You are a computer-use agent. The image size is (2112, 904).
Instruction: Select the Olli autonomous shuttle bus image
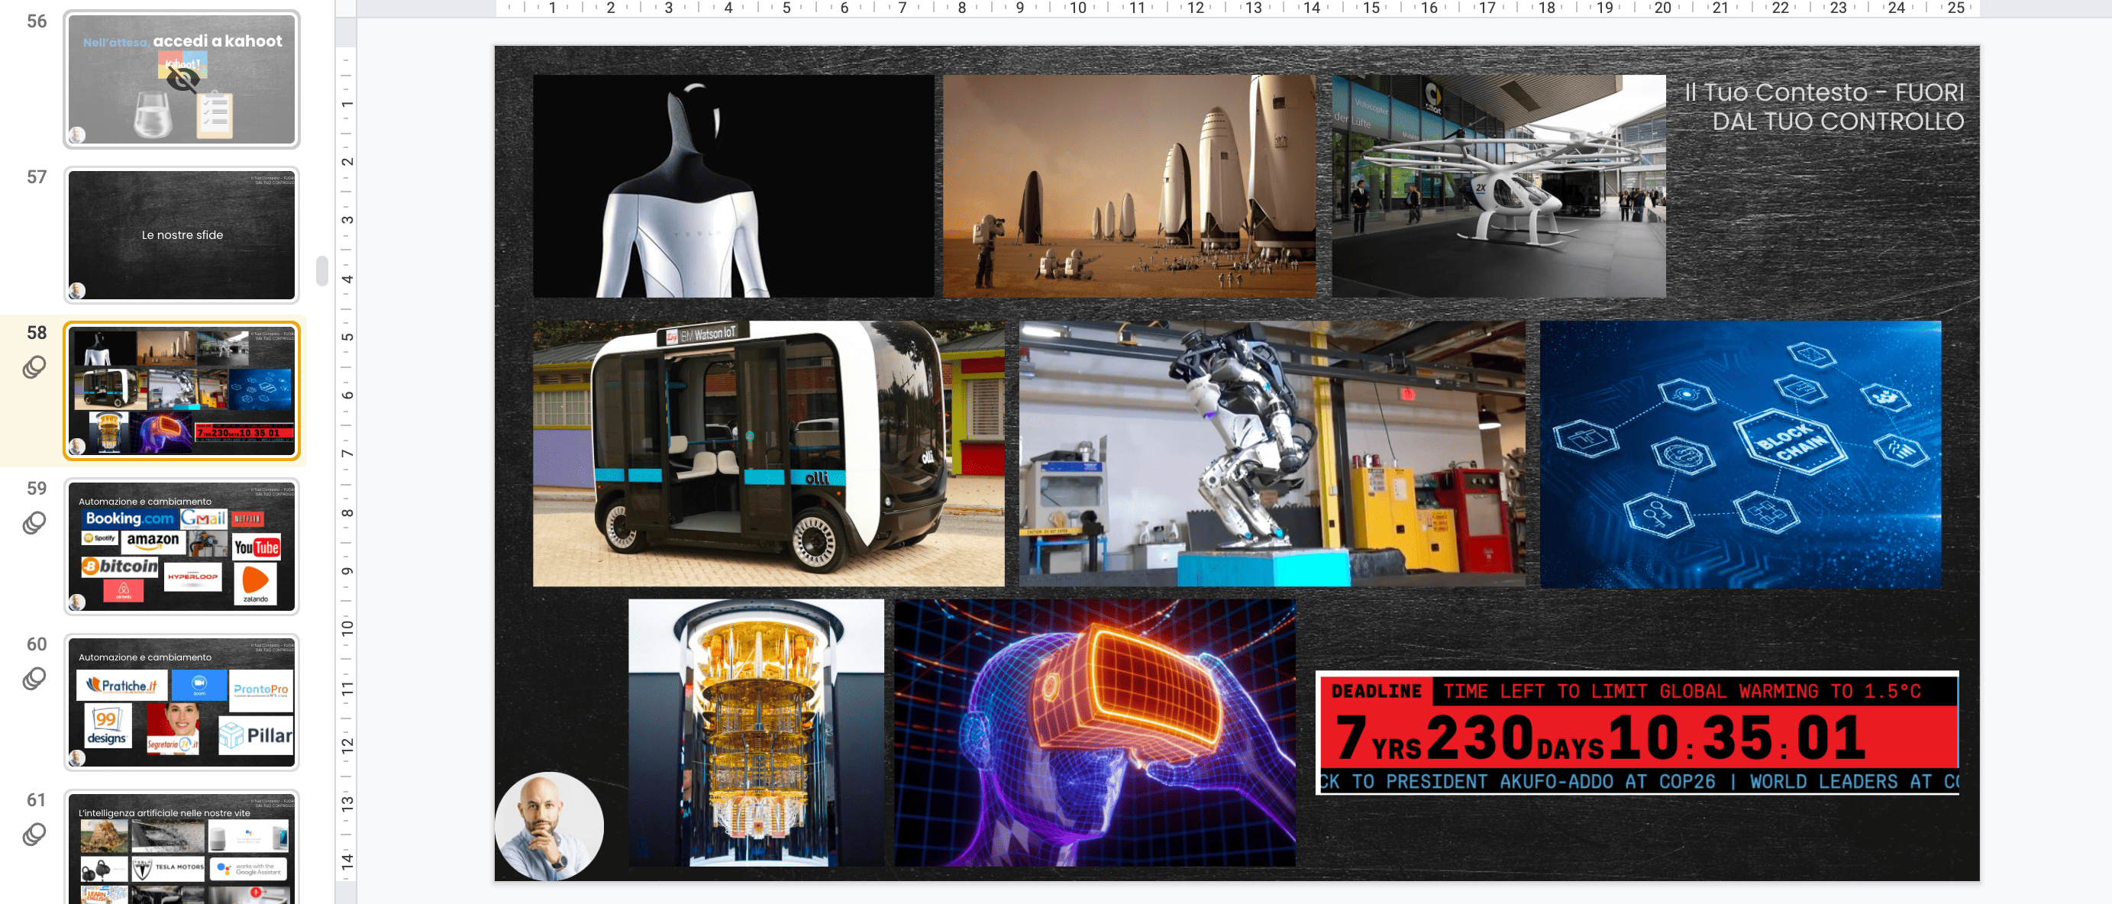[768, 454]
